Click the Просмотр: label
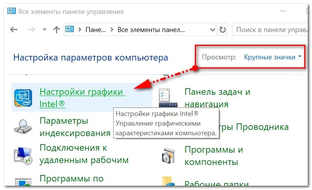Image resolution: width=312 pixels, height=190 pixels. 219,57
